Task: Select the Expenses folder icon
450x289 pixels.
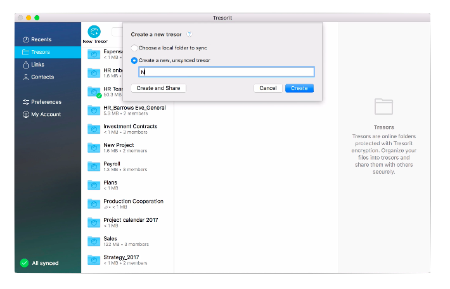Action: [94, 54]
